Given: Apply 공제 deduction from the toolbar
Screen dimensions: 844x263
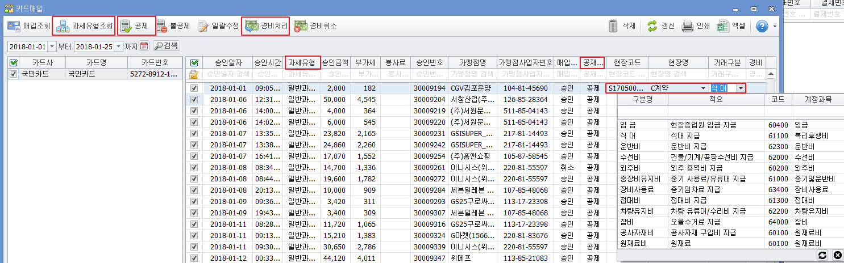Looking at the screenshot, I should [x=136, y=26].
